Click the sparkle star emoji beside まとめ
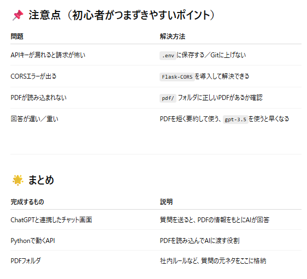This screenshot has height=279, width=307. tap(17, 180)
